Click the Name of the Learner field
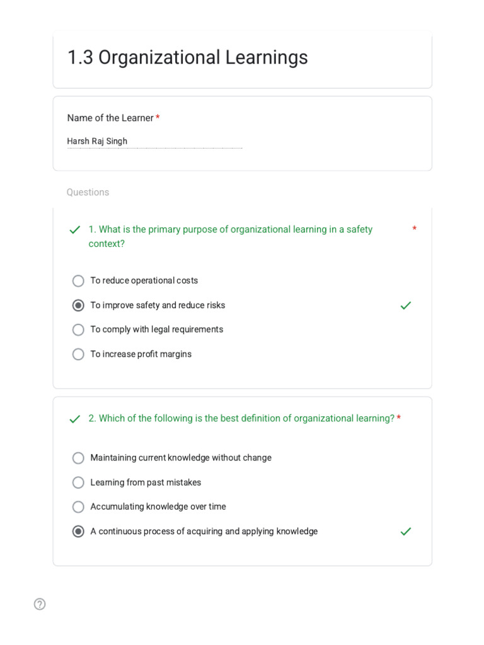Image resolution: width=484 pixels, height=645 pixels. point(155,142)
